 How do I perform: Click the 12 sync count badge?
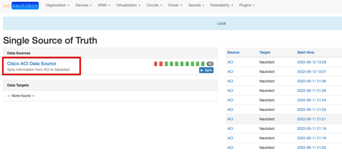tap(210, 64)
